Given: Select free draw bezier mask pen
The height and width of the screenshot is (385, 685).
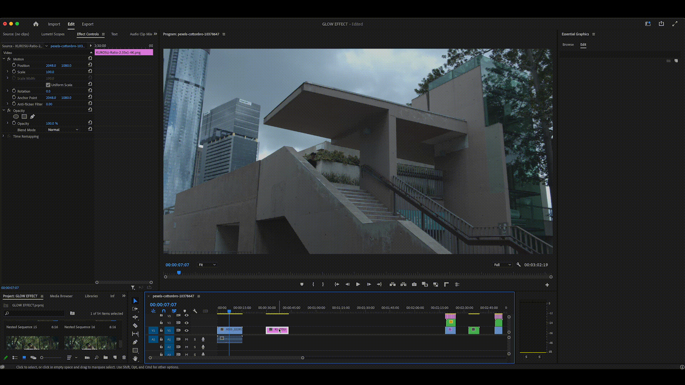Looking at the screenshot, I should (32, 117).
